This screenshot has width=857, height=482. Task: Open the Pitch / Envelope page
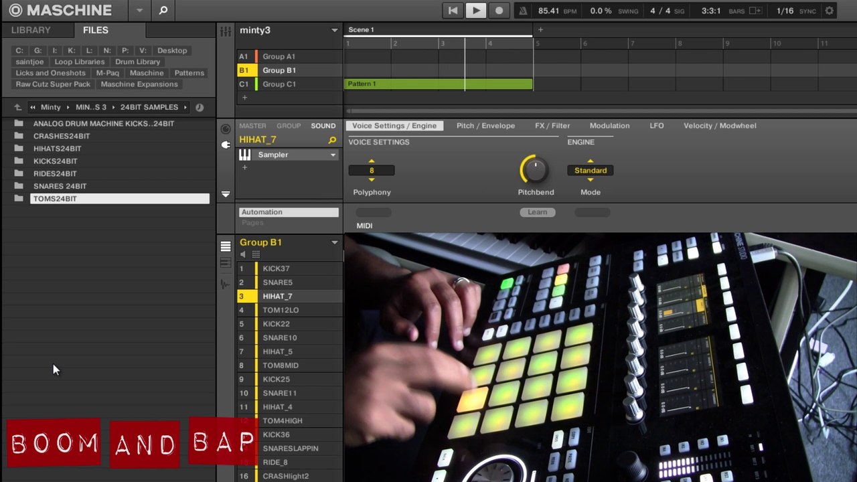click(485, 126)
